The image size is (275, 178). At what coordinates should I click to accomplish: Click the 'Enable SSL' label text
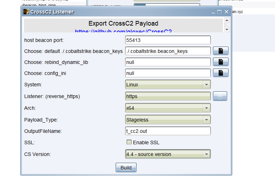pos(146,142)
